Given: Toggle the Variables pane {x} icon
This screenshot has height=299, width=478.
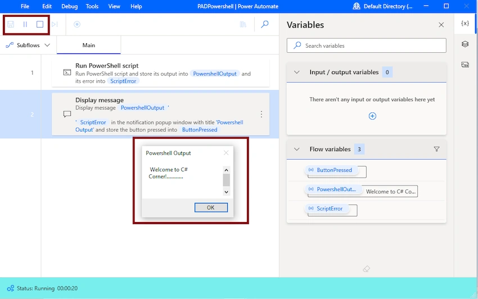Looking at the screenshot, I should (x=465, y=24).
